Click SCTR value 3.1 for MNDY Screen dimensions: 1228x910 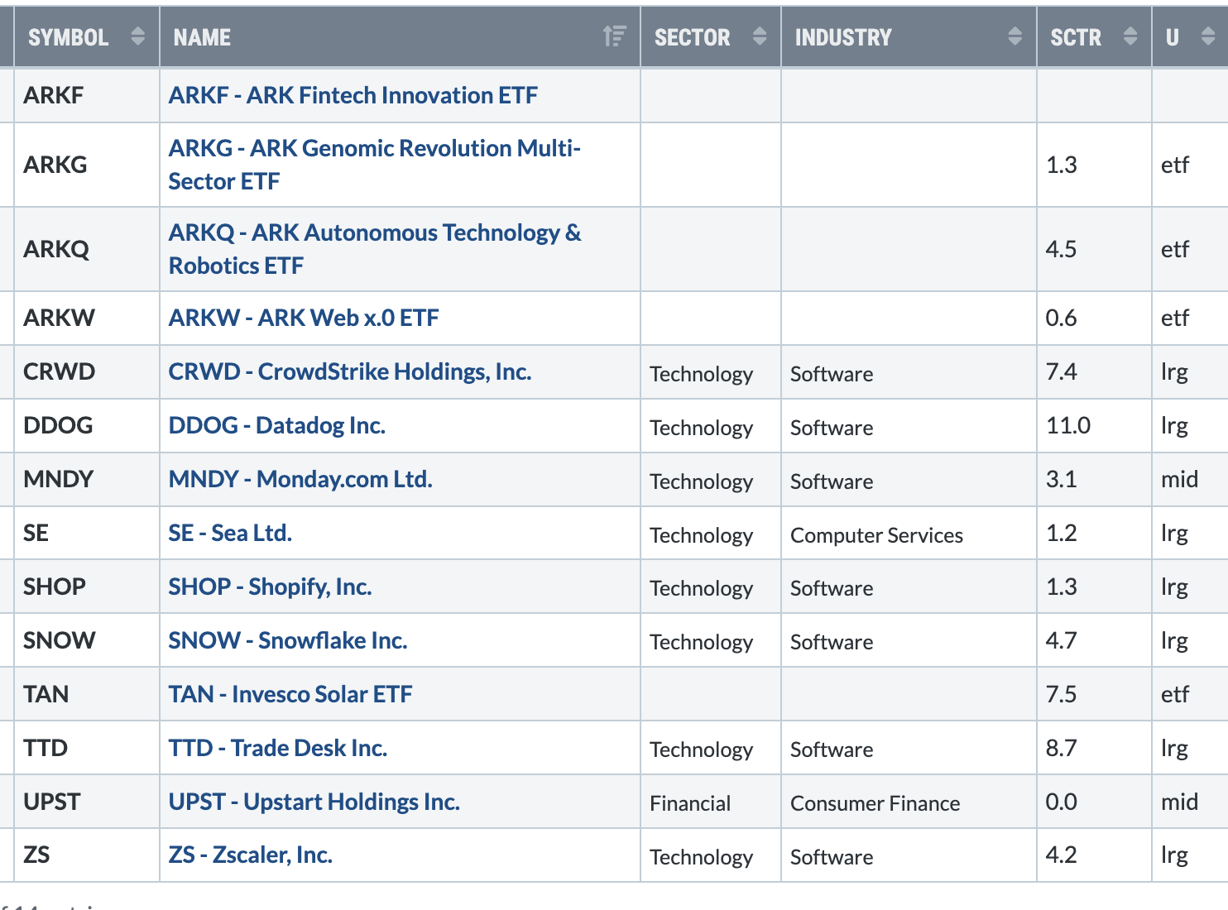[1061, 479]
